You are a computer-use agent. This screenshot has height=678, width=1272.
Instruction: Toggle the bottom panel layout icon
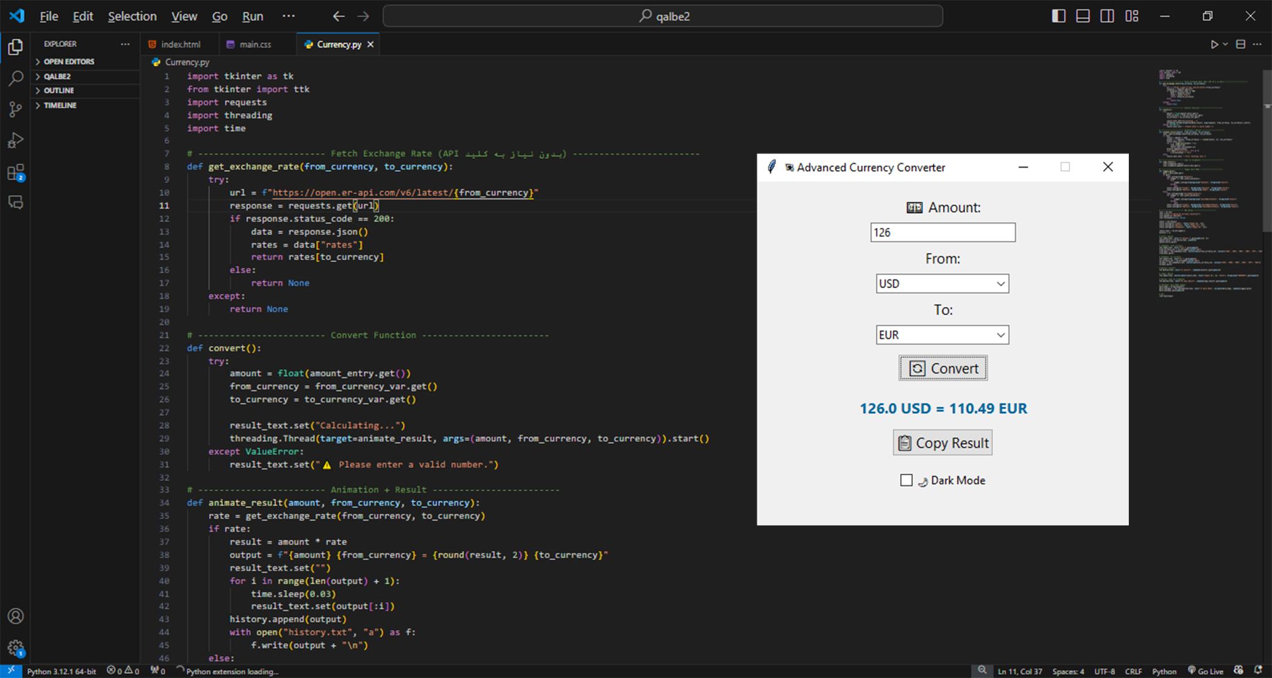coord(1083,16)
